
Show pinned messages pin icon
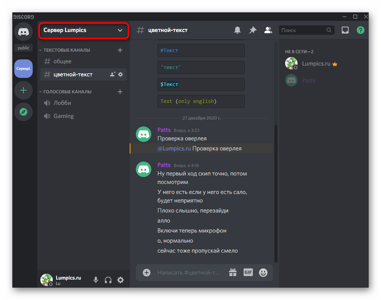pyautogui.click(x=253, y=30)
